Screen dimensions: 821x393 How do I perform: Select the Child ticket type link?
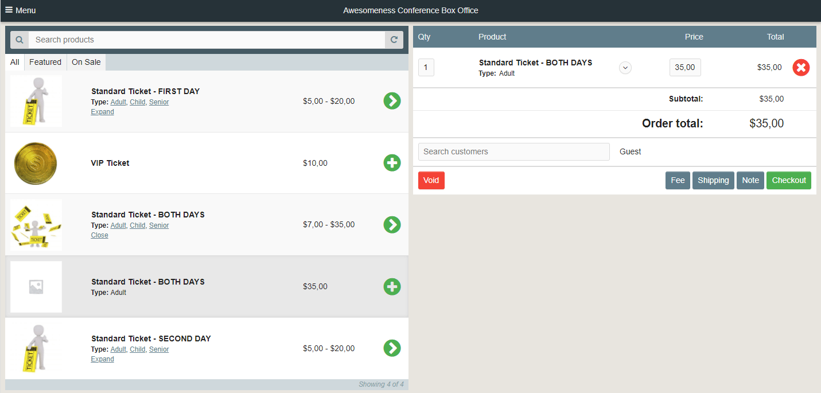coord(137,102)
